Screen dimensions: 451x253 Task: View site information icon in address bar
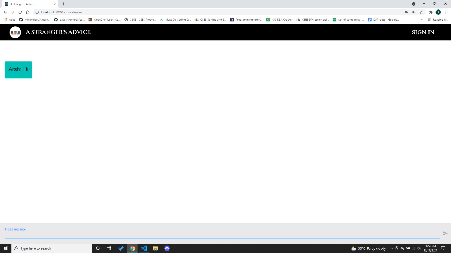(x=37, y=12)
